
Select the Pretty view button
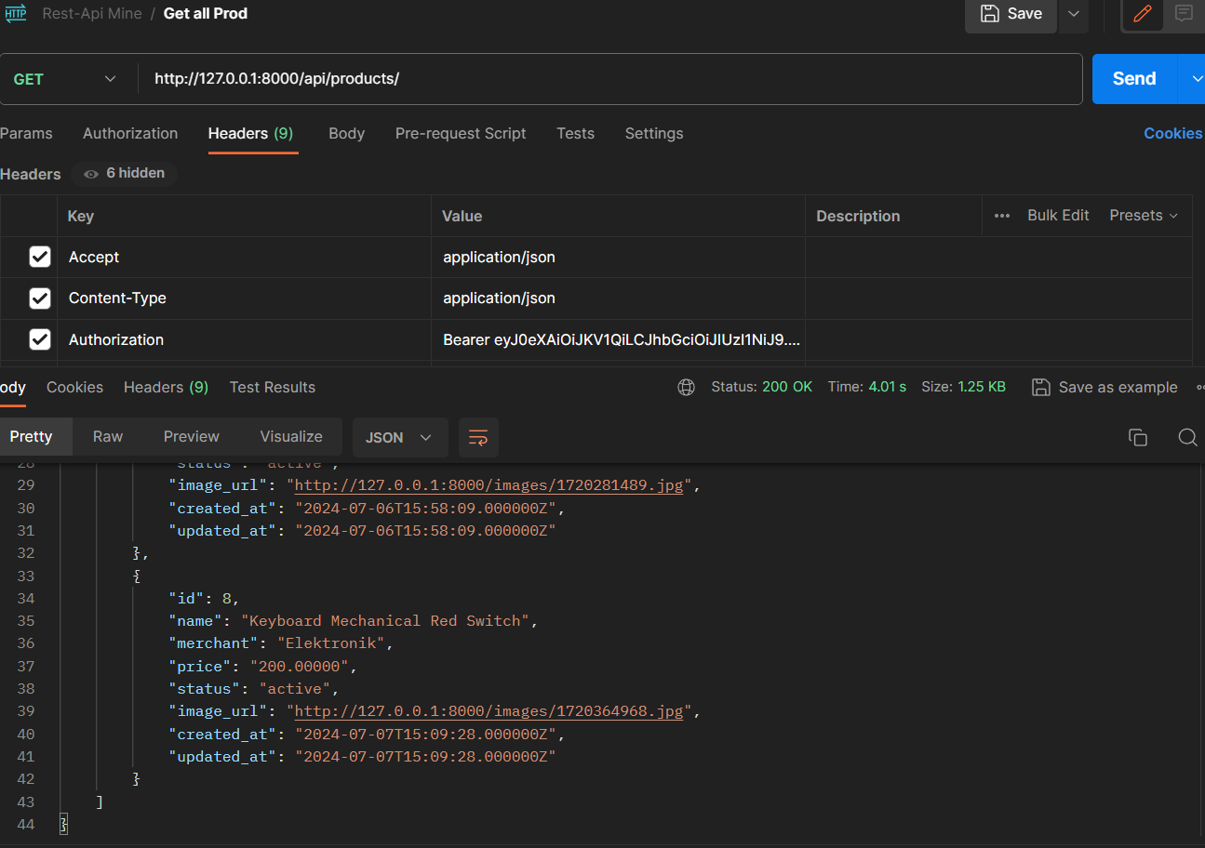31,437
